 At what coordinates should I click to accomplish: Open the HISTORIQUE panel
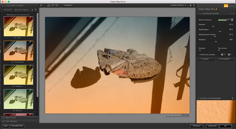[19, 121]
